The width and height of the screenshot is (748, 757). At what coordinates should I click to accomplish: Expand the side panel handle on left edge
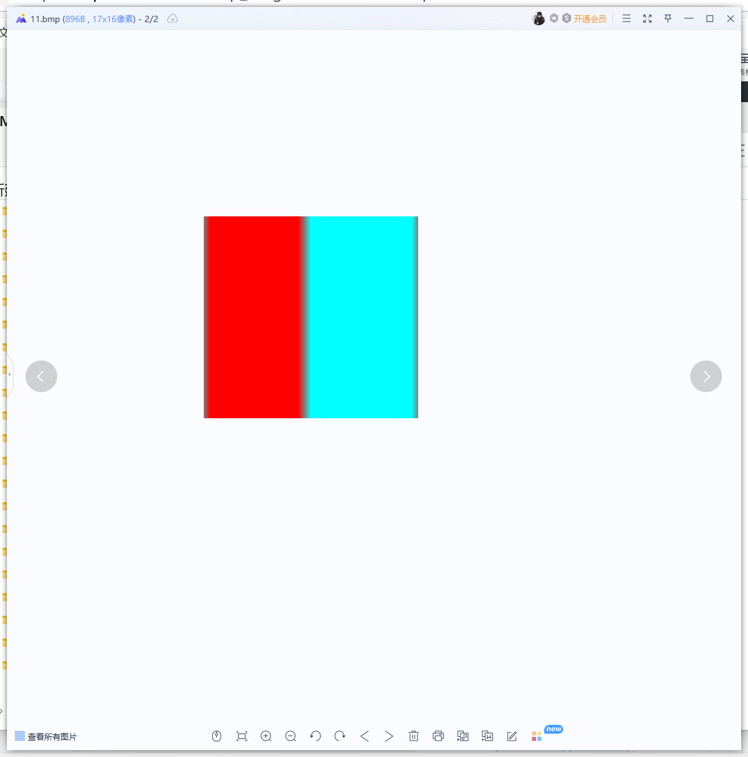(9, 375)
